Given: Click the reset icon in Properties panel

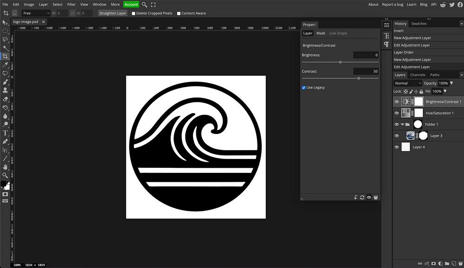Looking at the screenshot, I should click(362, 198).
